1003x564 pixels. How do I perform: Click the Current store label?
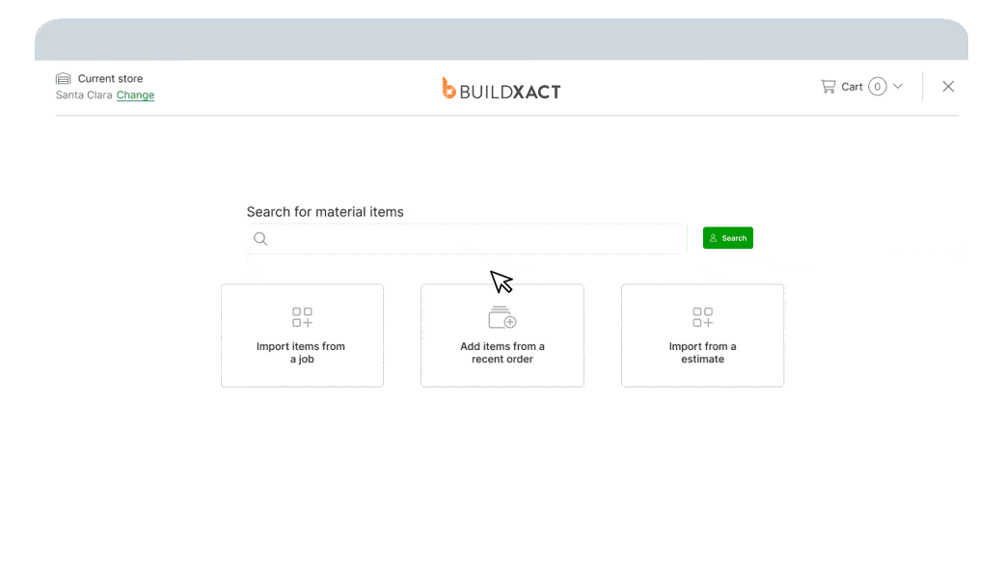click(111, 78)
